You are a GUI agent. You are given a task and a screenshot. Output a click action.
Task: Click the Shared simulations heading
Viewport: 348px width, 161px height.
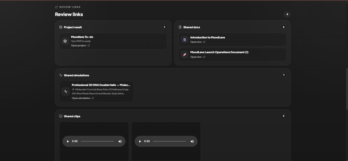point(76,75)
